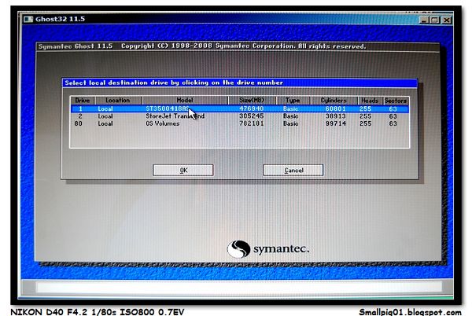Click the Sectors column header
The image size is (472, 316).
(396, 100)
